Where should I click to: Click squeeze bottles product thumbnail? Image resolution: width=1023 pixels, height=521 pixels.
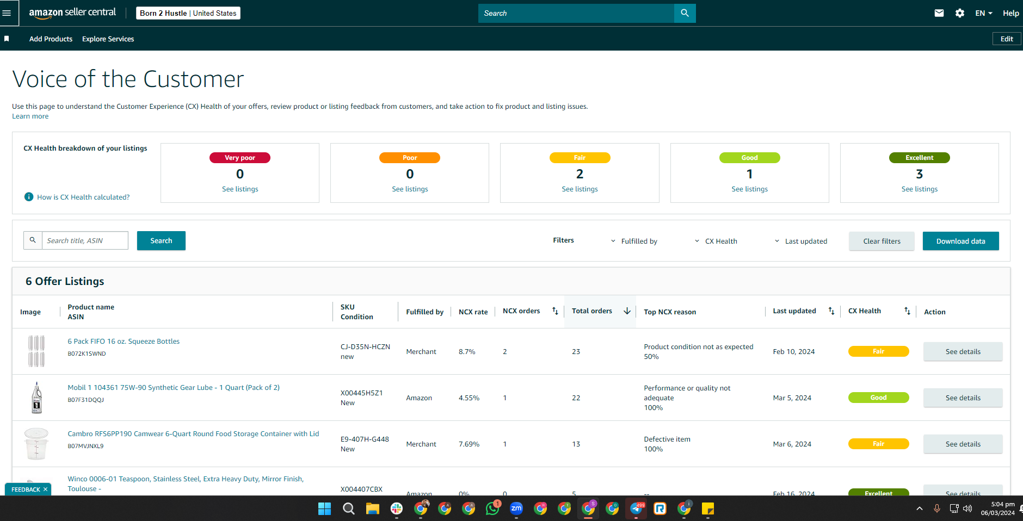click(x=36, y=351)
